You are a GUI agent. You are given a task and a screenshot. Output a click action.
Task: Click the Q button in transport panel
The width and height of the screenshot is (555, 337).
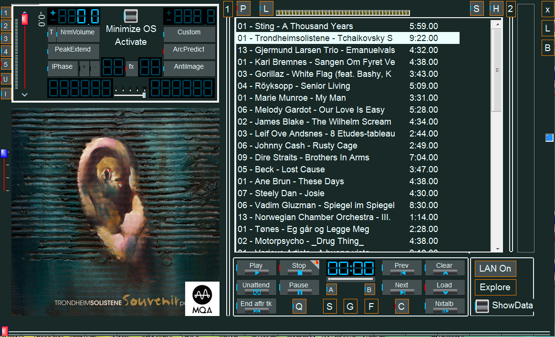click(x=299, y=306)
